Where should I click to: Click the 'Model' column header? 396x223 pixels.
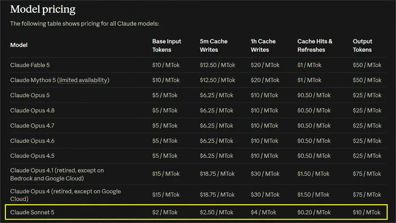click(x=19, y=45)
